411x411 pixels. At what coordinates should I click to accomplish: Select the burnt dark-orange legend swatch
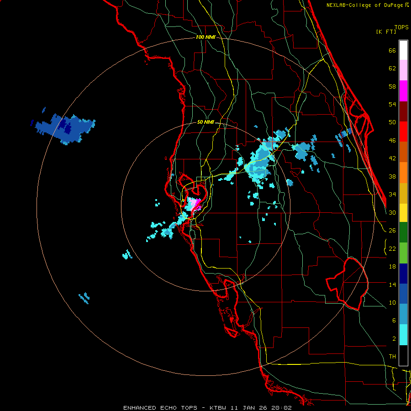403,152
